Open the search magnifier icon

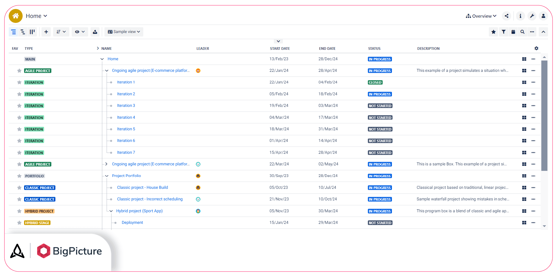[522, 32]
